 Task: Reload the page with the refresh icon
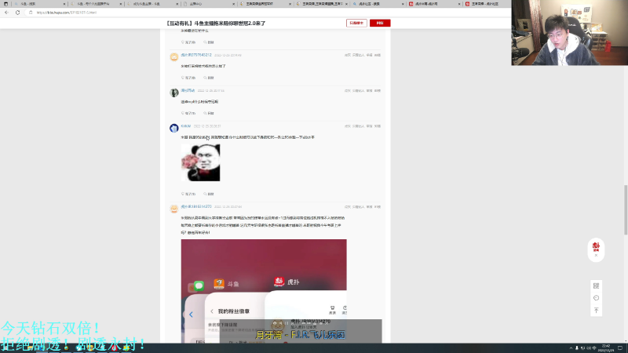tap(17, 13)
